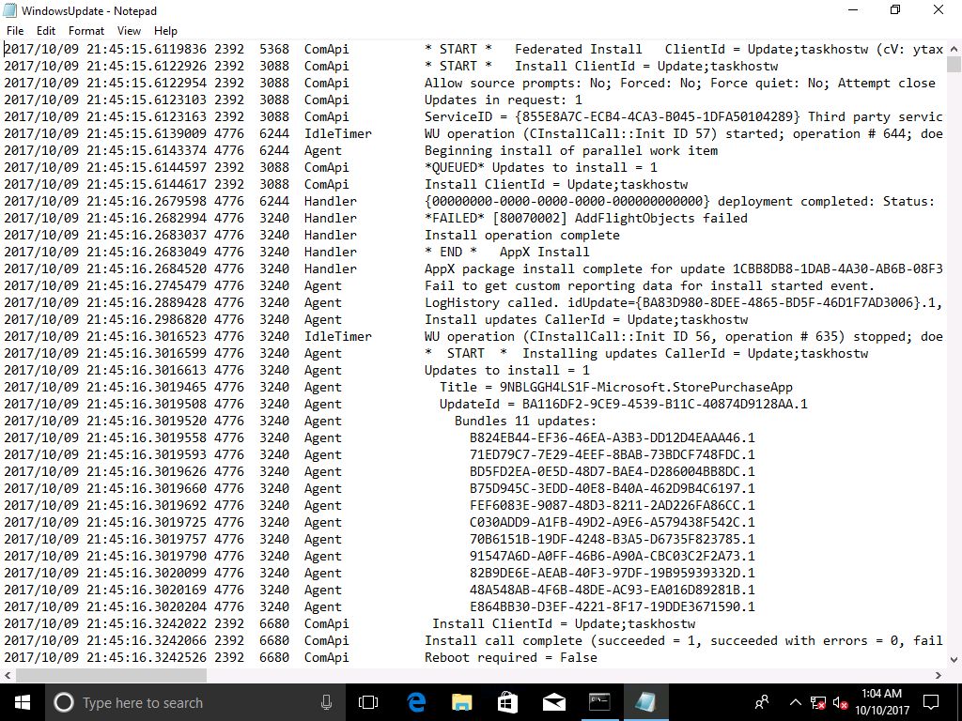
Task: Open the Microsoft Store taskbar icon
Action: (507, 702)
